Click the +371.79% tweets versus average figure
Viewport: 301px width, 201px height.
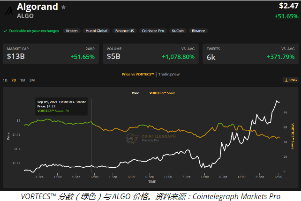[281, 57]
